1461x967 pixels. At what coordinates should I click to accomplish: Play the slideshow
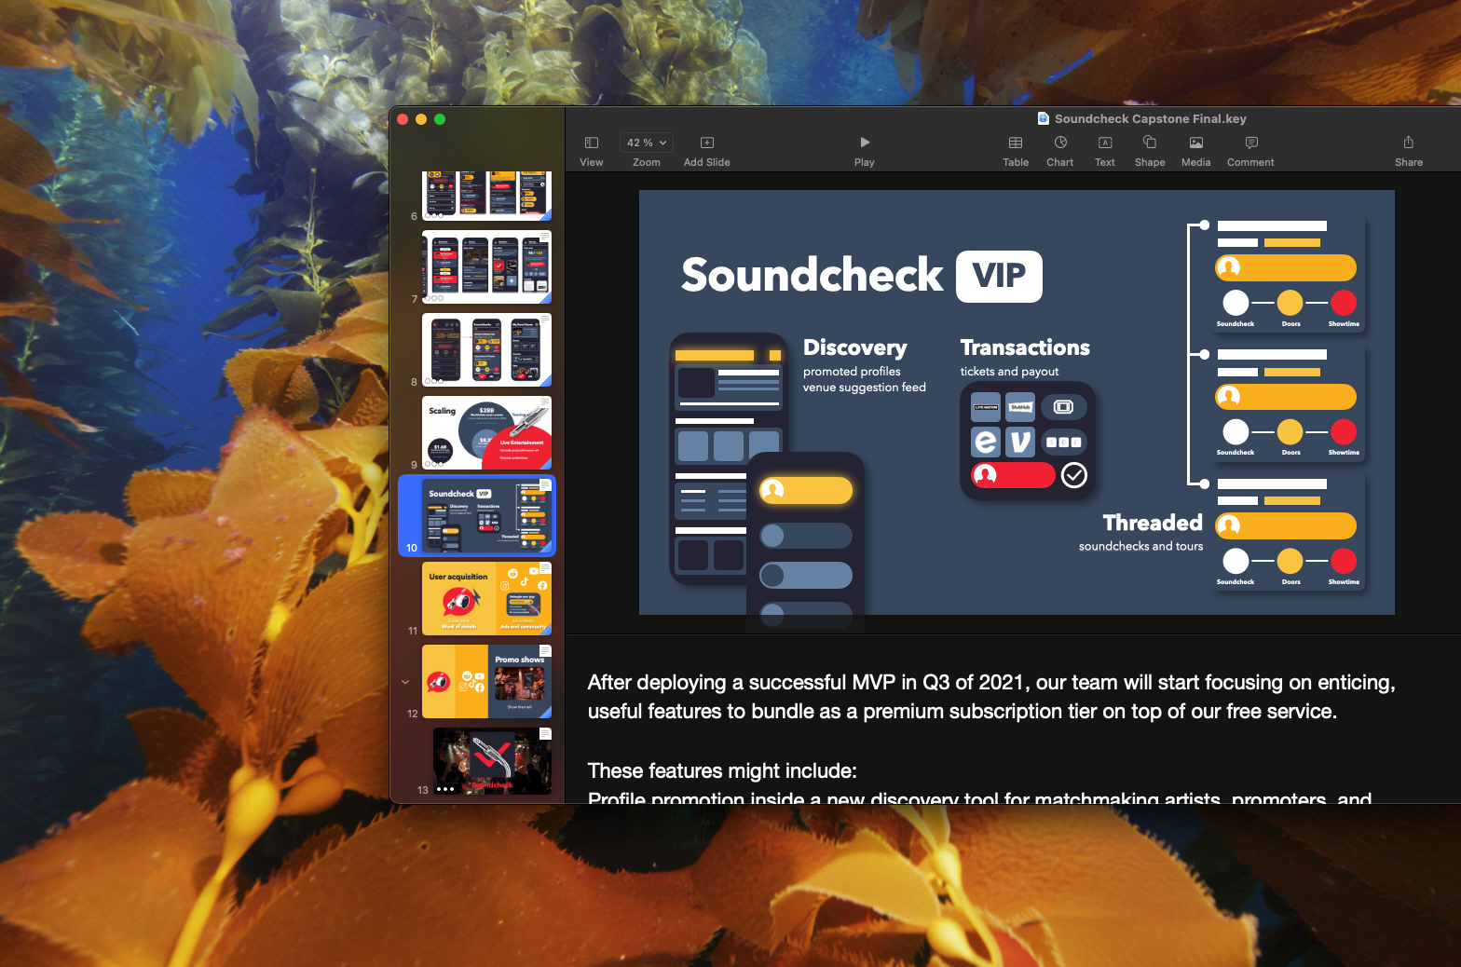click(x=865, y=143)
